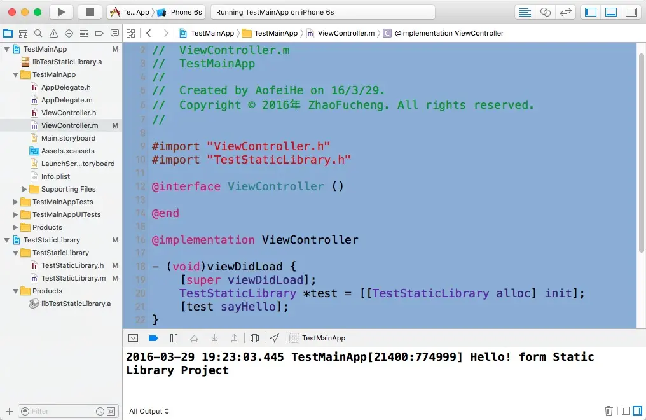Toggle the Utilities panel visibility
Screen dimensions: 646x420
pos(631,12)
